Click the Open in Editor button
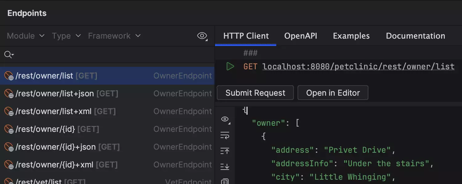The height and width of the screenshot is (184, 462). pos(333,93)
